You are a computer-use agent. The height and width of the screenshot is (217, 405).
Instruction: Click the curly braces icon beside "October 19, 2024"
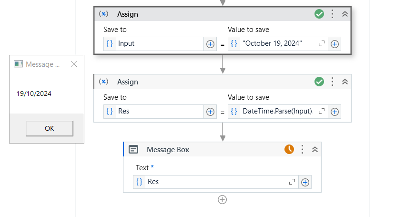point(234,43)
